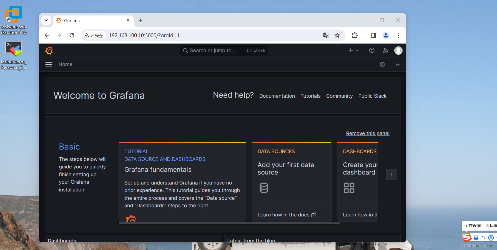Viewport: 497px width, 250px height.
Task: Click Latest from the blog panel title
Action: pyautogui.click(x=251, y=240)
